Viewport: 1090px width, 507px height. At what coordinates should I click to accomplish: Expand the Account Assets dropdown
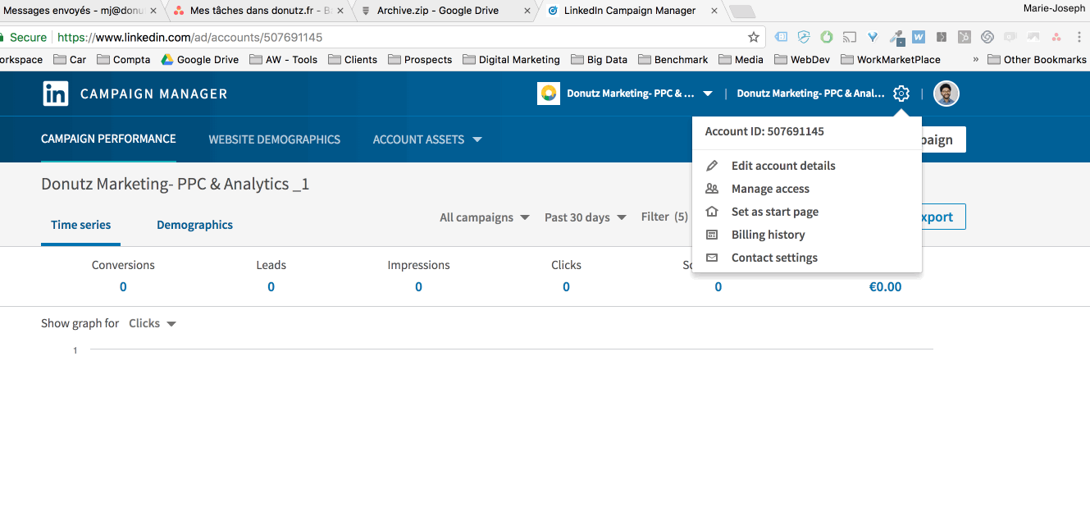click(427, 139)
